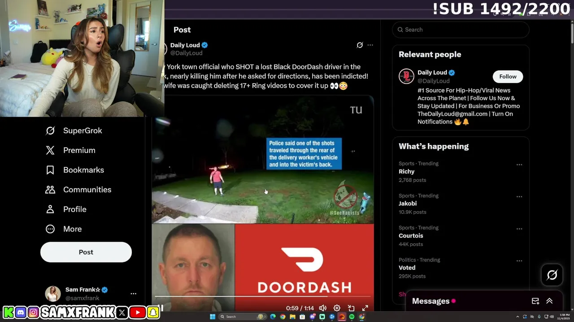Click Grok explain icon on Daily Loud post

pyautogui.click(x=360, y=45)
